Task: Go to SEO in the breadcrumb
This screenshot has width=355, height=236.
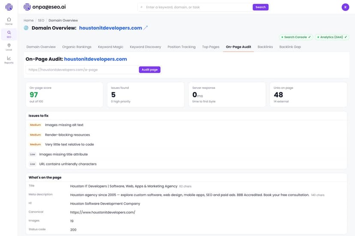Action: click(41, 21)
